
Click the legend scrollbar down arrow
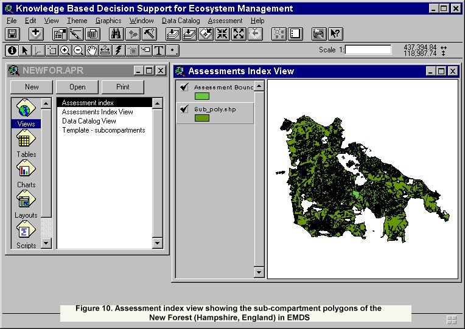[259, 272]
